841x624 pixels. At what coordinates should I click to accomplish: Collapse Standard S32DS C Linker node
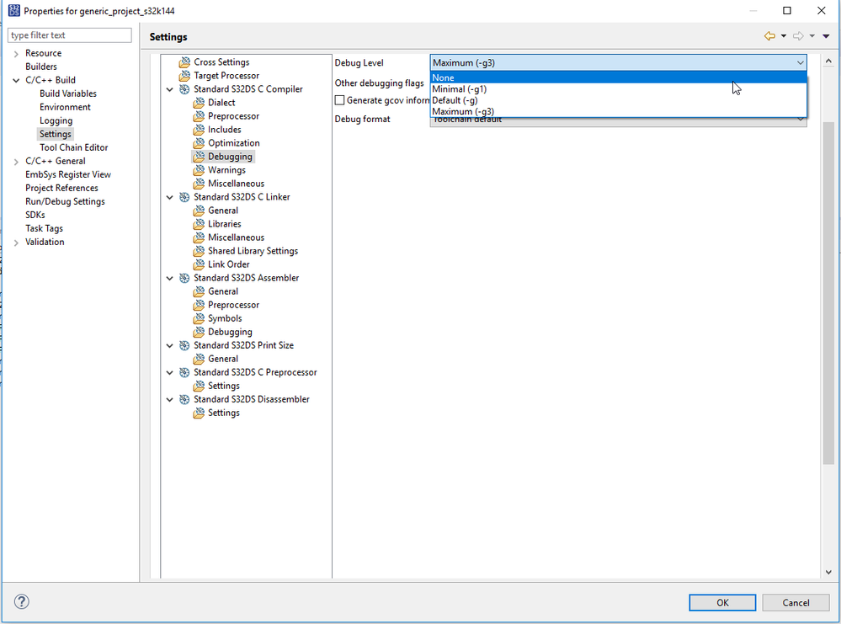click(x=170, y=197)
